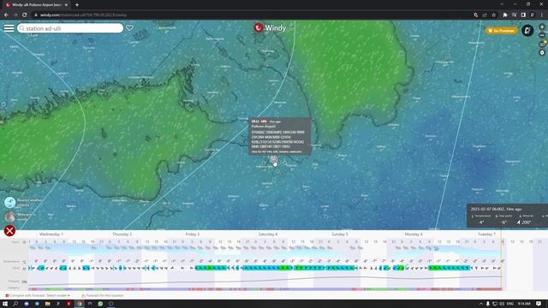Switch to 3D map mode
The image size is (548, 308).
pos(542,44)
